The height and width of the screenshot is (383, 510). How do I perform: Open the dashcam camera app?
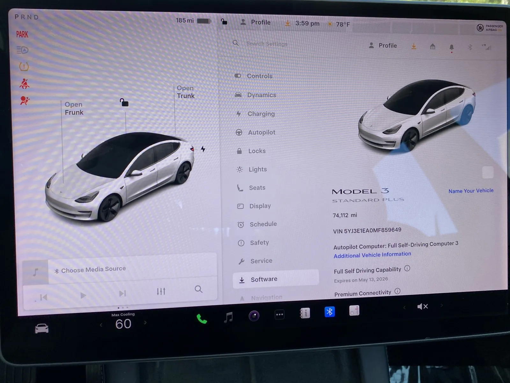pyautogui.click(x=254, y=316)
